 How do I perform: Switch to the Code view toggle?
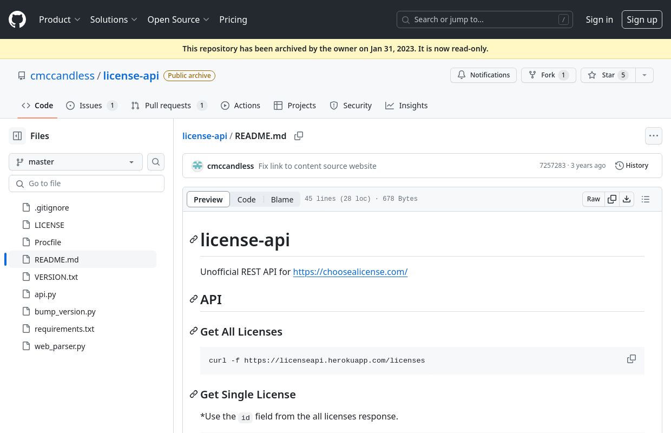(x=246, y=199)
